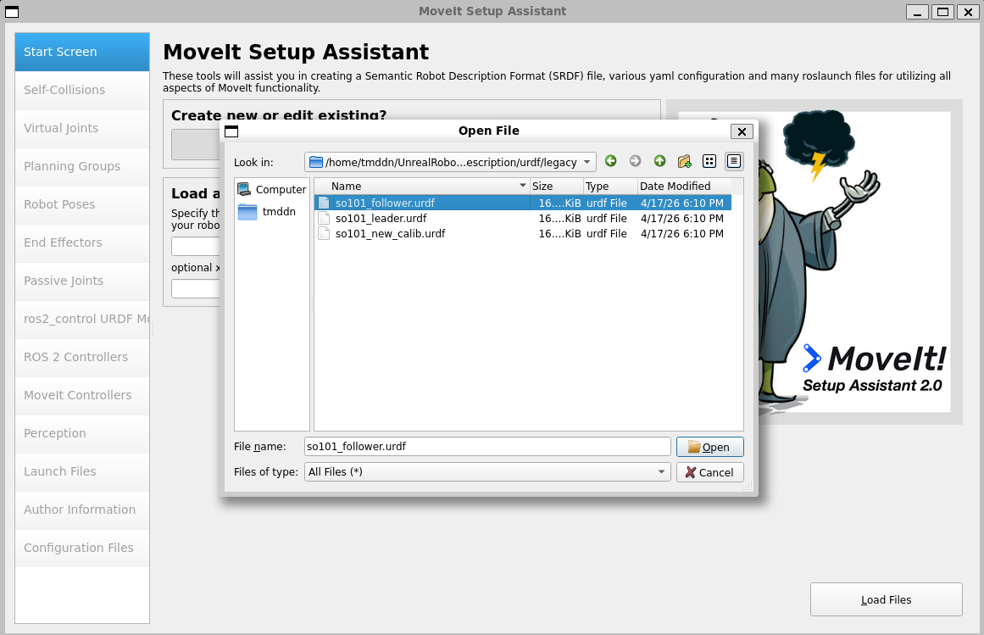Expand the Look in path dropdown
Viewport: 984px width, 635px height.
pyautogui.click(x=587, y=162)
